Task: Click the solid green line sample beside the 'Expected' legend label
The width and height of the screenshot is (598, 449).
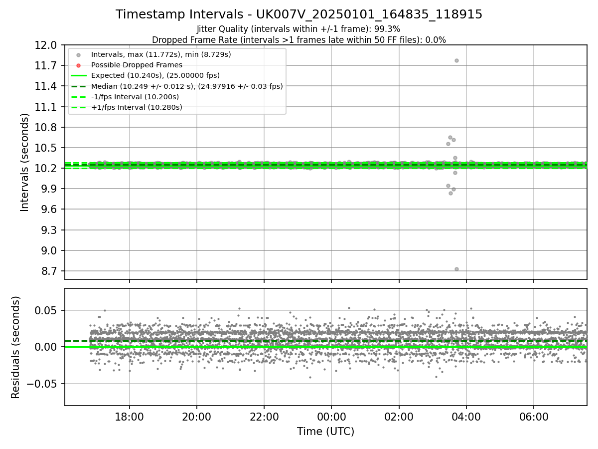Action: 78,76
